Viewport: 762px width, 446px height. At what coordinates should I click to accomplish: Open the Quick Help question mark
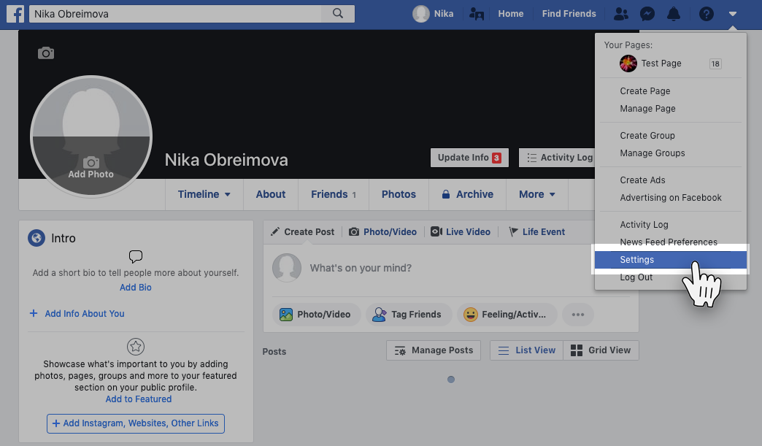(706, 14)
